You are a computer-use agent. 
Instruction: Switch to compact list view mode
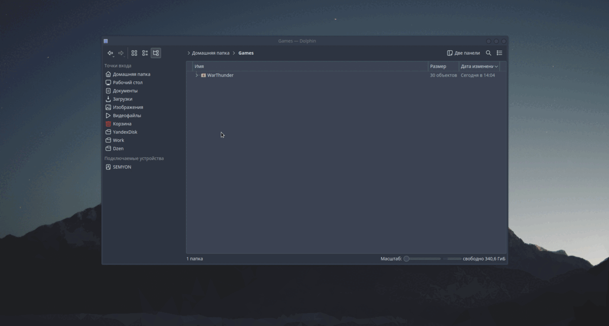(145, 53)
